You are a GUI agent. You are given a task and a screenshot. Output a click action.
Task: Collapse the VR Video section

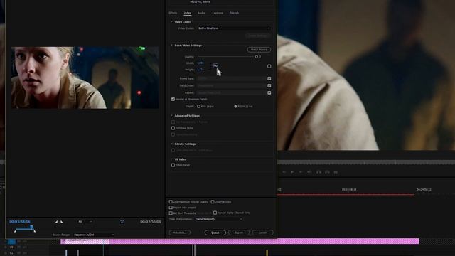pos(171,159)
